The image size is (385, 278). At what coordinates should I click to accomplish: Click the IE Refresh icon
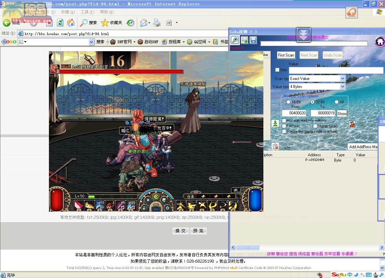(60, 23)
